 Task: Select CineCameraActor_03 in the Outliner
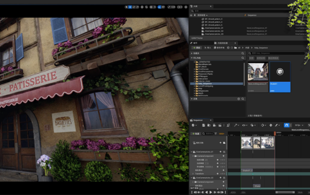click(214, 34)
